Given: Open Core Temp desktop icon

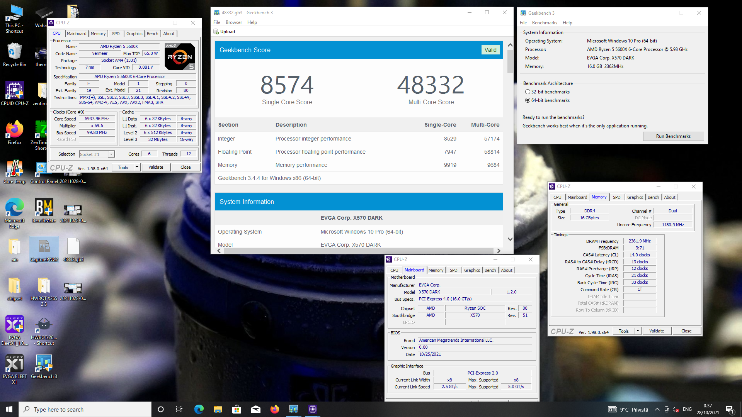Looking at the screenshot, I should (x=14, y=172).
